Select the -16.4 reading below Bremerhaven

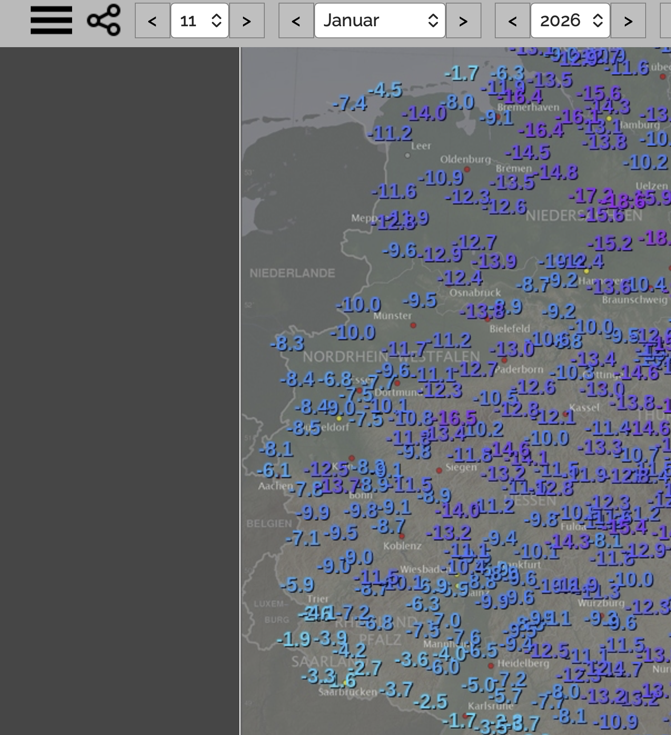click(x=541, y=130)
